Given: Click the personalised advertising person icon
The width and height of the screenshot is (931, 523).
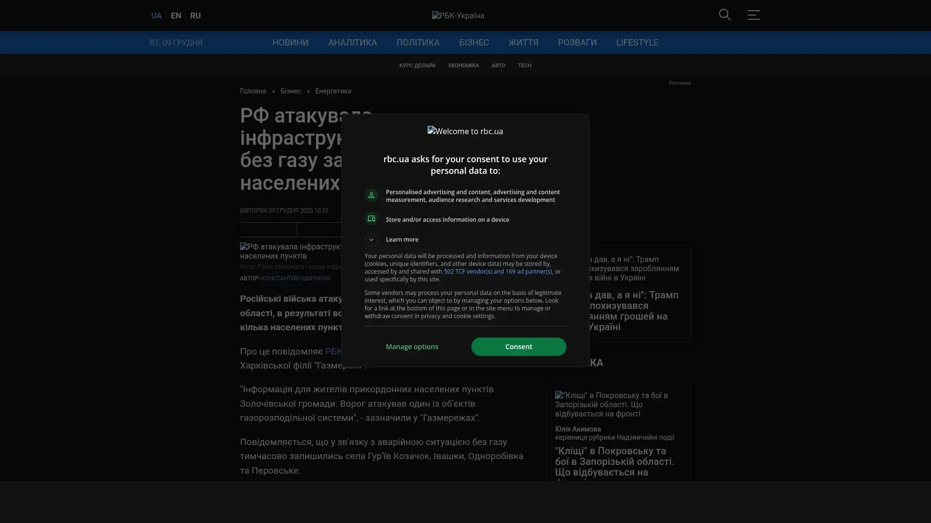Looking at the screenshot, I should coord(371,195).
